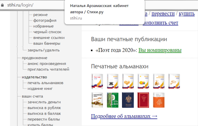The width and height of the screenshot is (198, 126).
Task: Select издательство in the sidebar tree
Action: (x=34, y=77)
